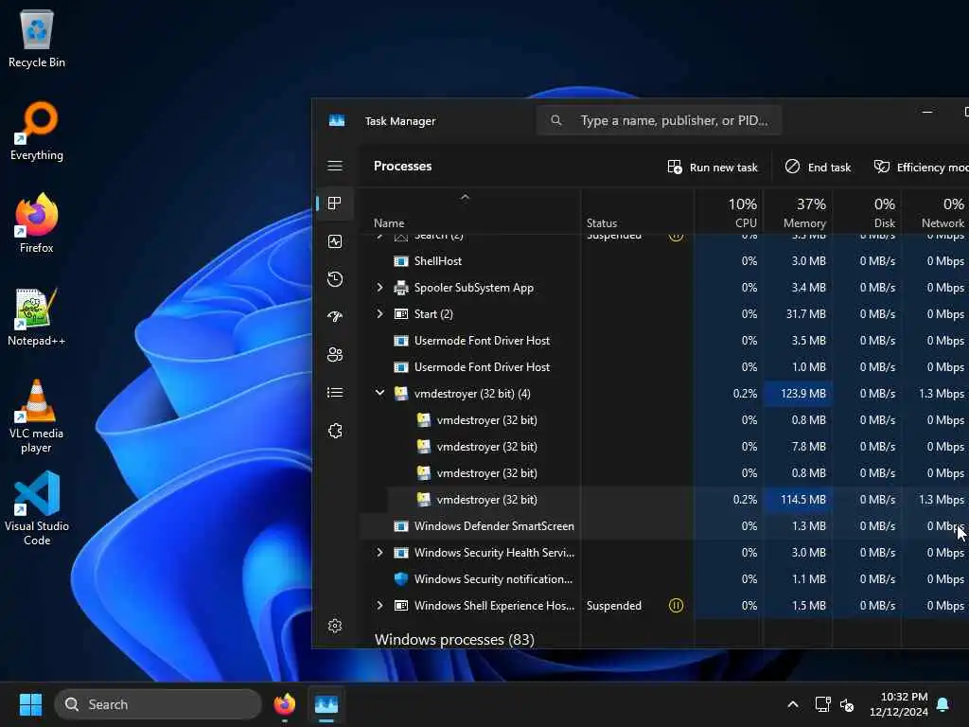Viewport: 969px width, 727px height.
Task: Open the Windows Start button
Action: (30, 704)
